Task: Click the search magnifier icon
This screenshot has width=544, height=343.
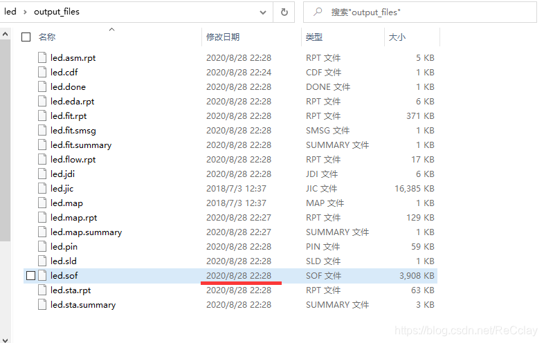Action: pos(317,12)
